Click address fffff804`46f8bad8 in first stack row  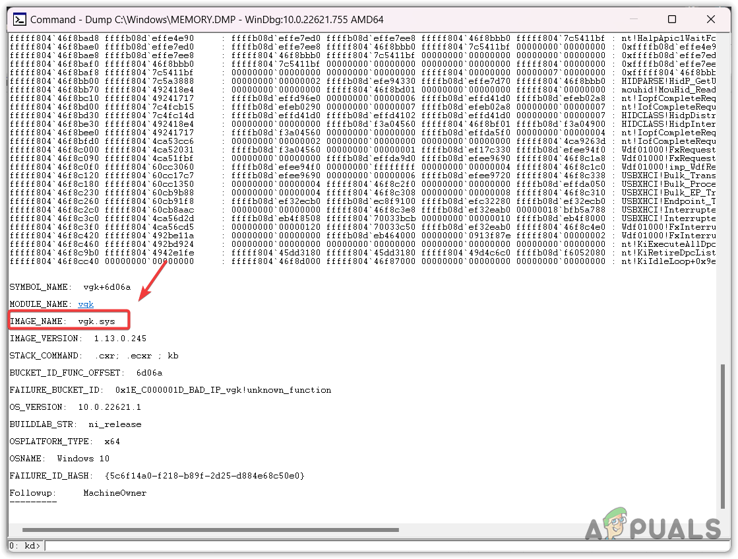pyautogui.click(x=54, y=38)
